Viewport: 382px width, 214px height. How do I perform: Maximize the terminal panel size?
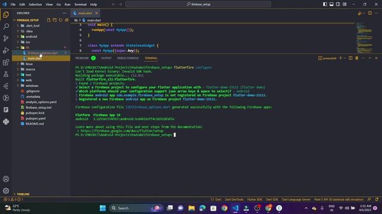click(370, 58)
